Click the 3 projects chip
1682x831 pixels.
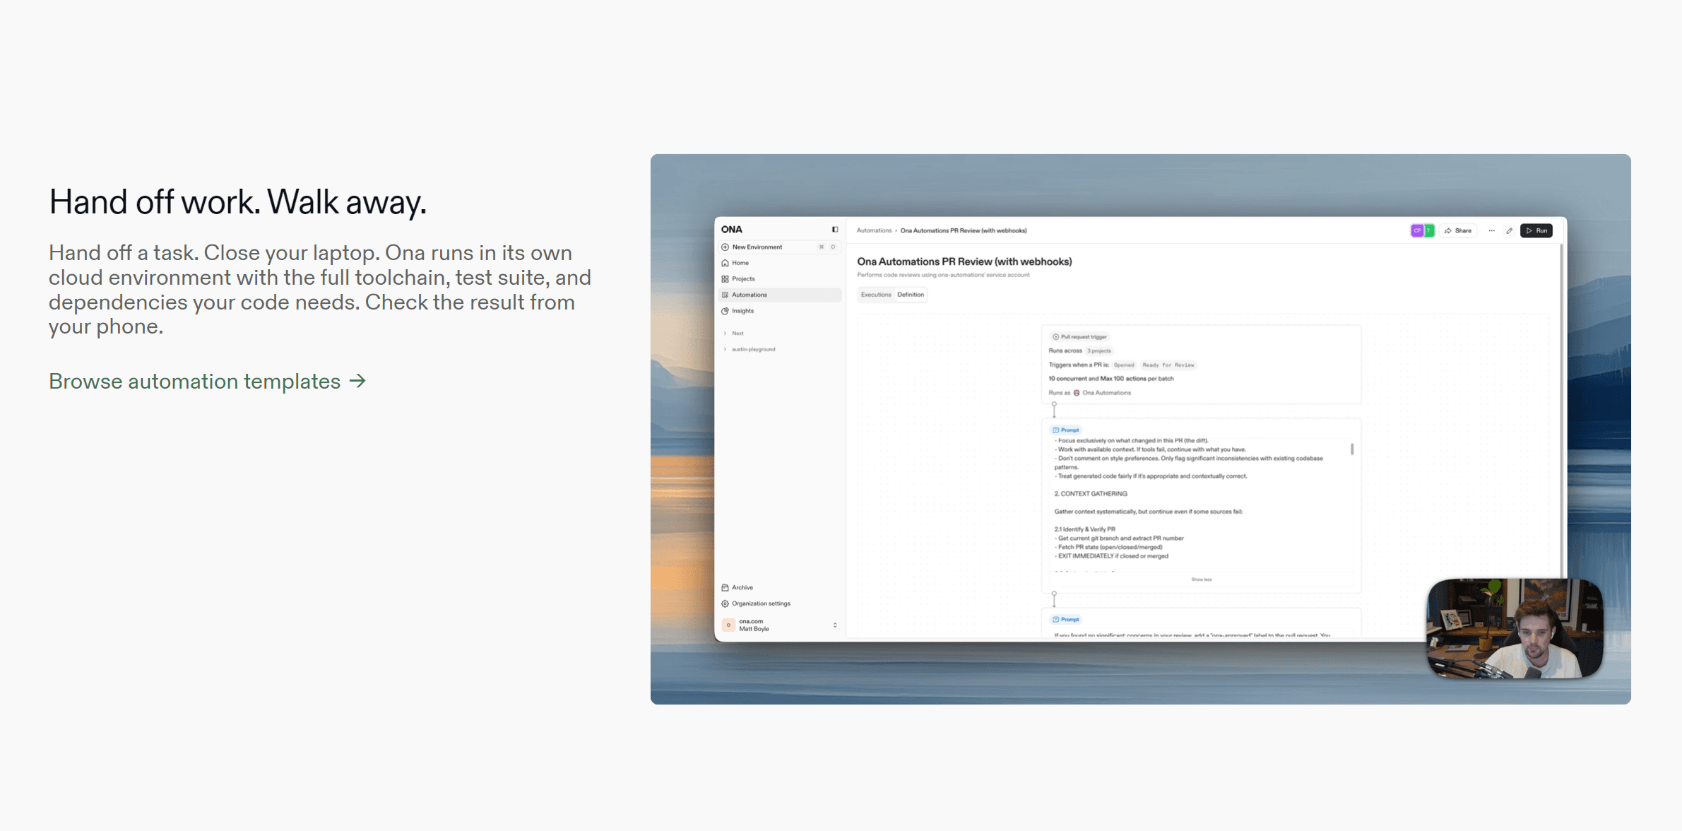(1099, 351)
